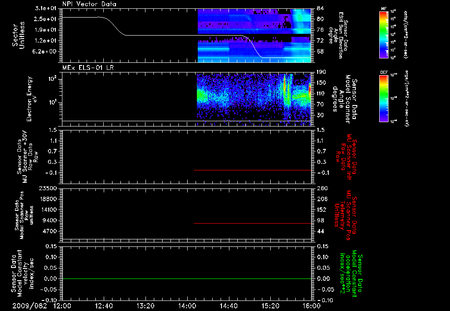The height and width of the screenshot is (311, 450).
Task: Click the '44' telemetry tick value
Action: [320, 231]
